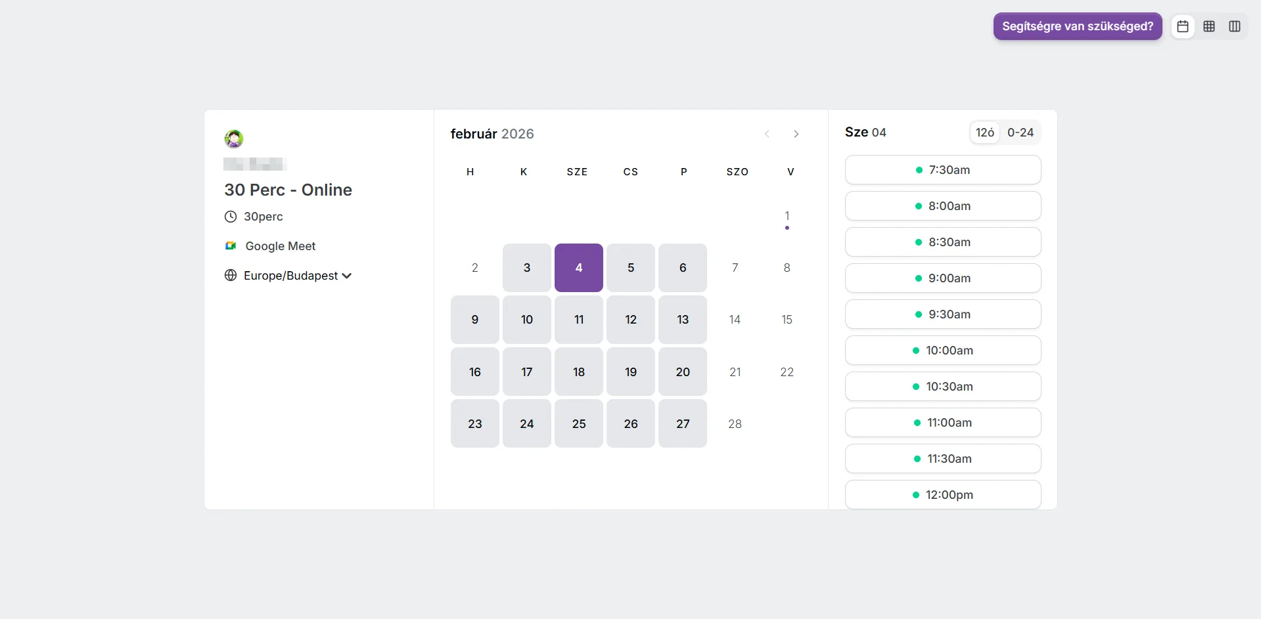The image size is (1261, 619).
Task: Open Europe/Budapest timezone dropdown
Action: point(288,276)
